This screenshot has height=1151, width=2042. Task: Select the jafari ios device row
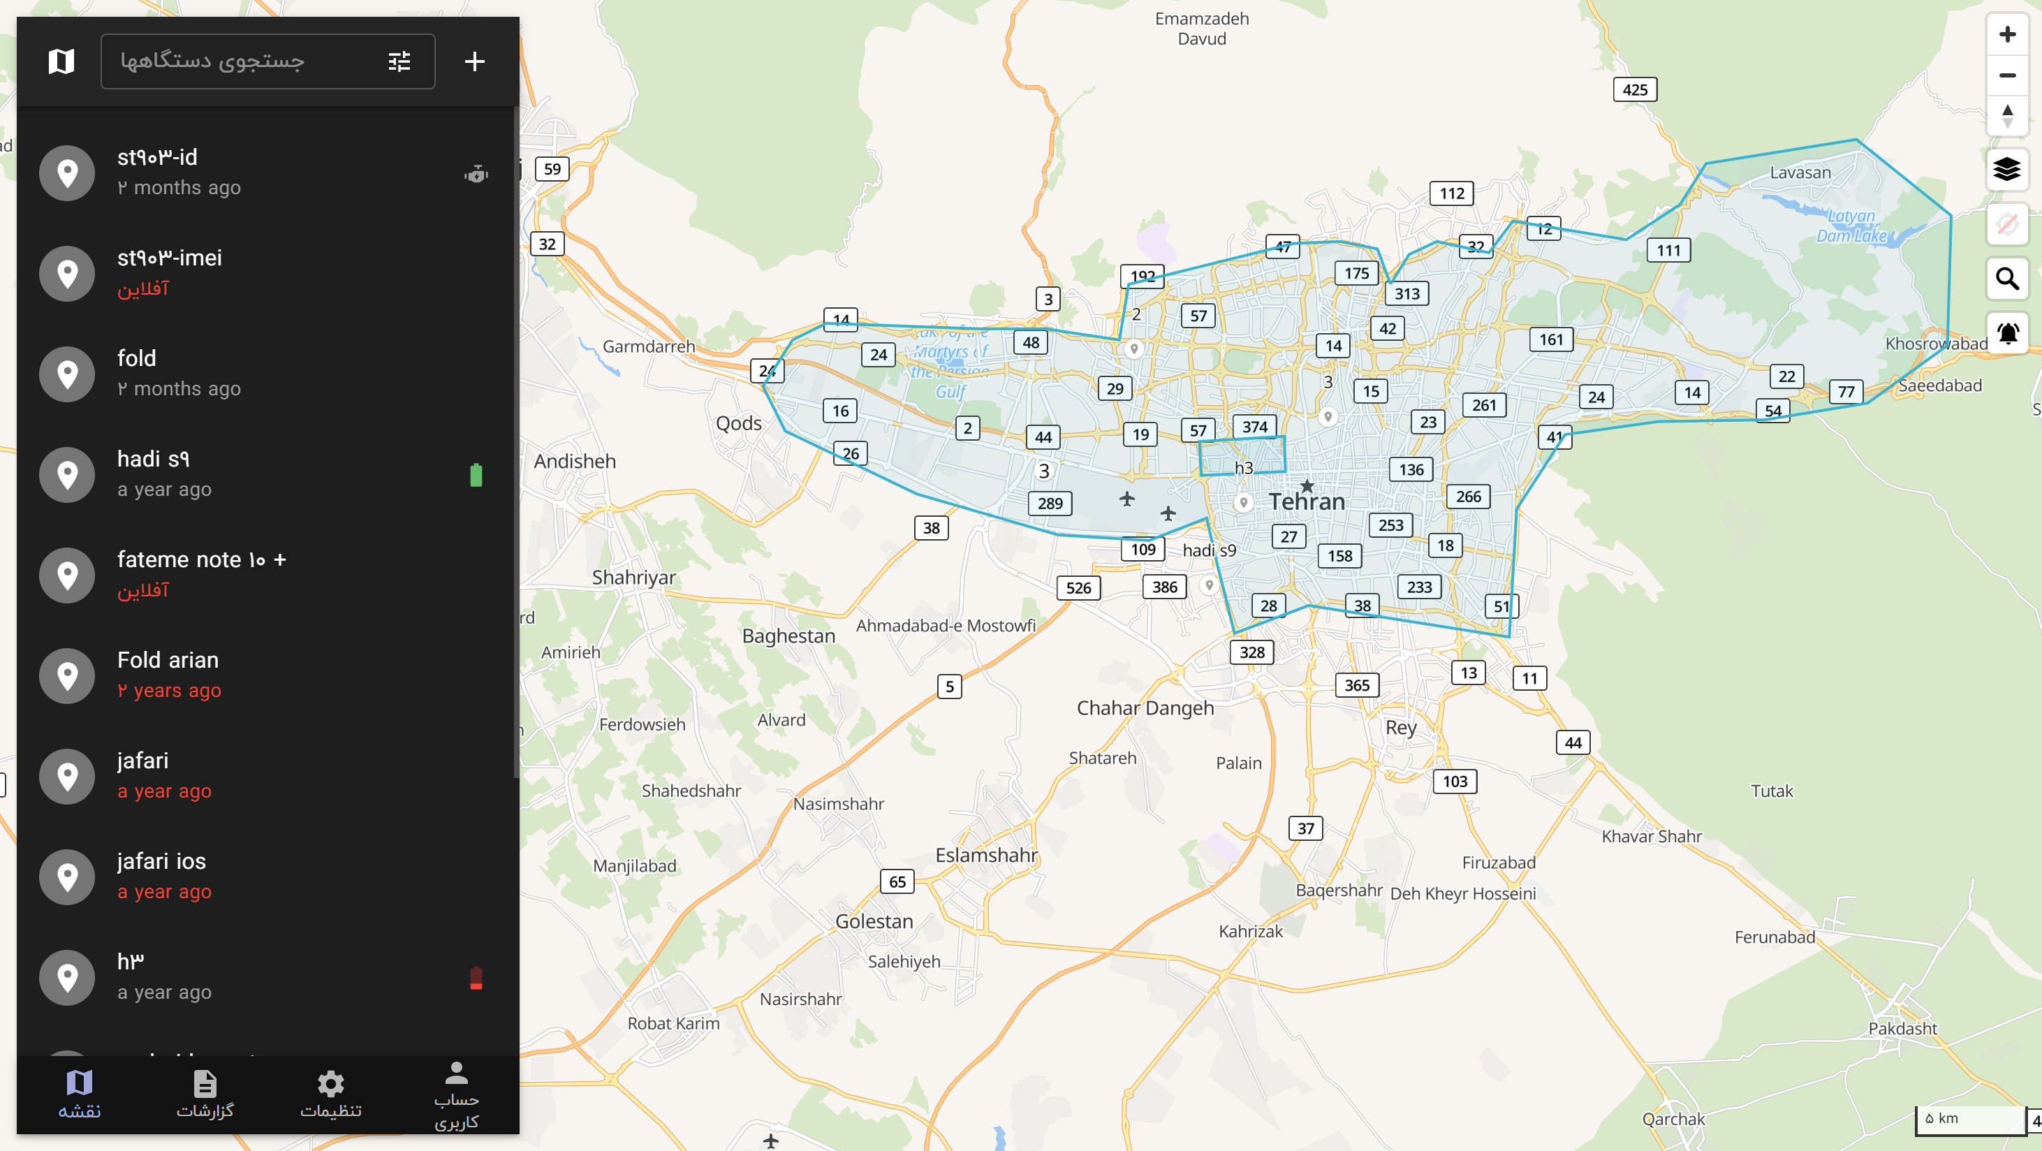pyautogui.click(x=268, y=877)
